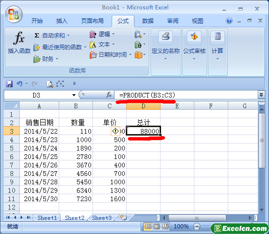Open the Undo history dropdown arrow
Viewport: 269px width, 234px height.
pyautogui.click(x=27, y=84)
